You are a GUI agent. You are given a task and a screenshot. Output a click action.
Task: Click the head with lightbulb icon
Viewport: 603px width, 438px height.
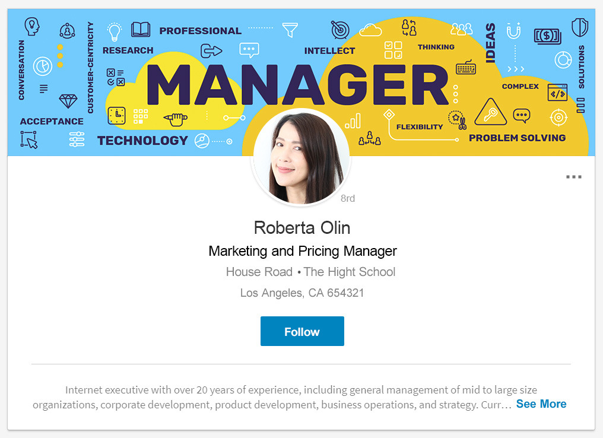coord(32,27)
